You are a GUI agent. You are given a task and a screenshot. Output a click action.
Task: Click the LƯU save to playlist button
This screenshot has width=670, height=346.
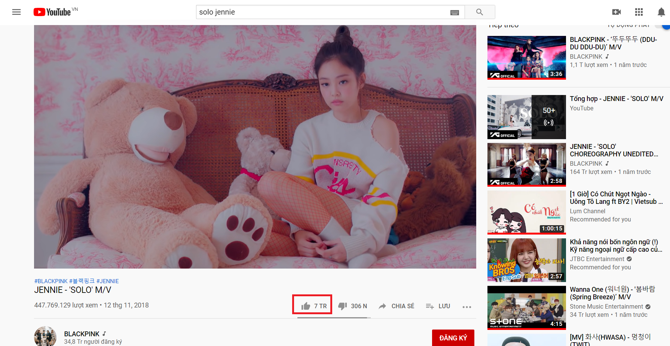coord(438,306)
